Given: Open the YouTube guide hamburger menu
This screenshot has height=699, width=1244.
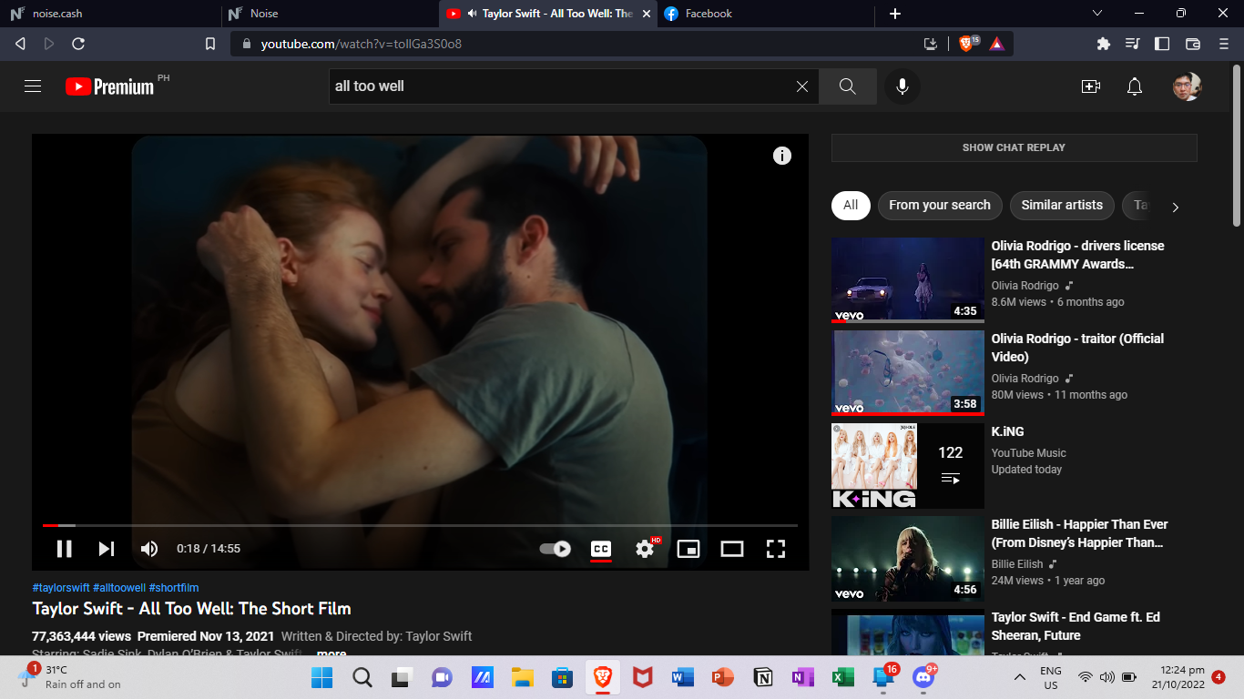Looking at the screenshot, I should point(33,86).
